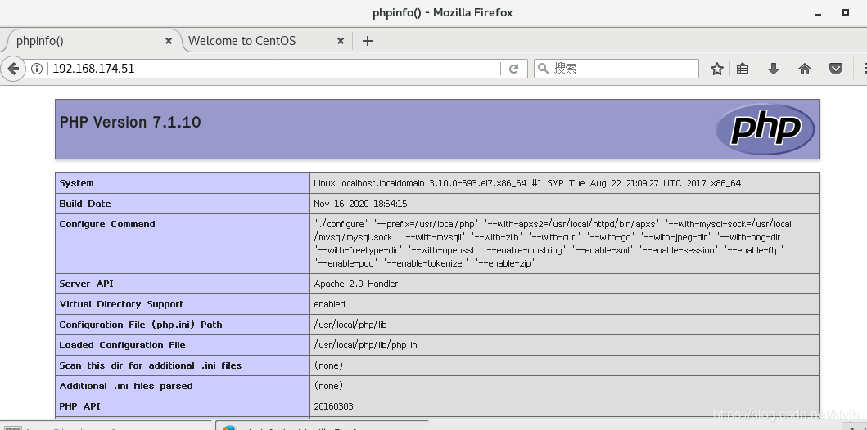867x430 pixels.
Task: Click the Nov 16 2020 18:54:15 value
Action: pyautogui.click(x=360, y=204)
